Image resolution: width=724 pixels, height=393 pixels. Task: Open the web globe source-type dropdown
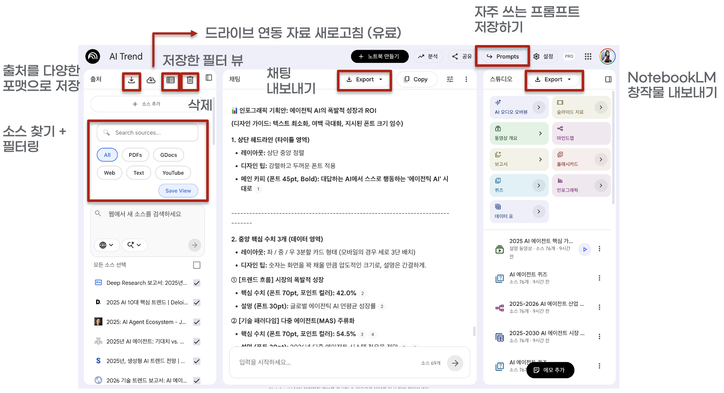pyautogui.click(x=106, y=245)
